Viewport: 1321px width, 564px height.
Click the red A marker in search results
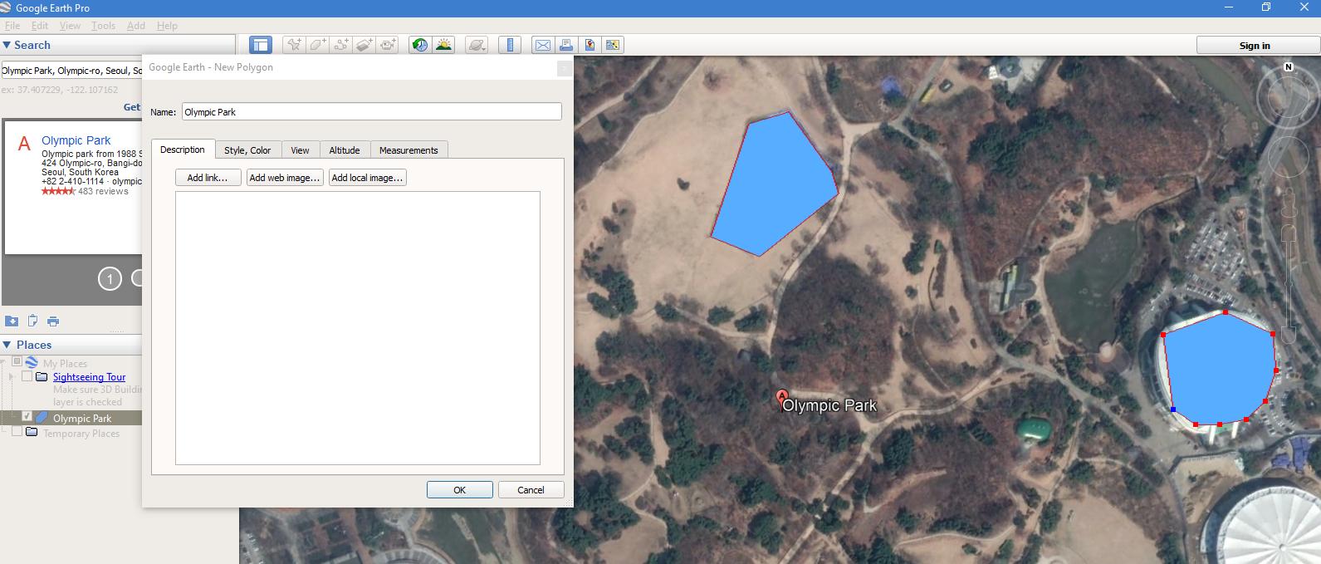(x=24, y=145)
